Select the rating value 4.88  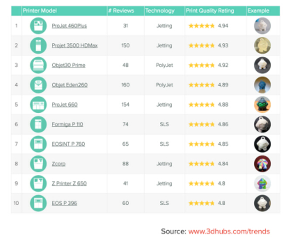223,104
